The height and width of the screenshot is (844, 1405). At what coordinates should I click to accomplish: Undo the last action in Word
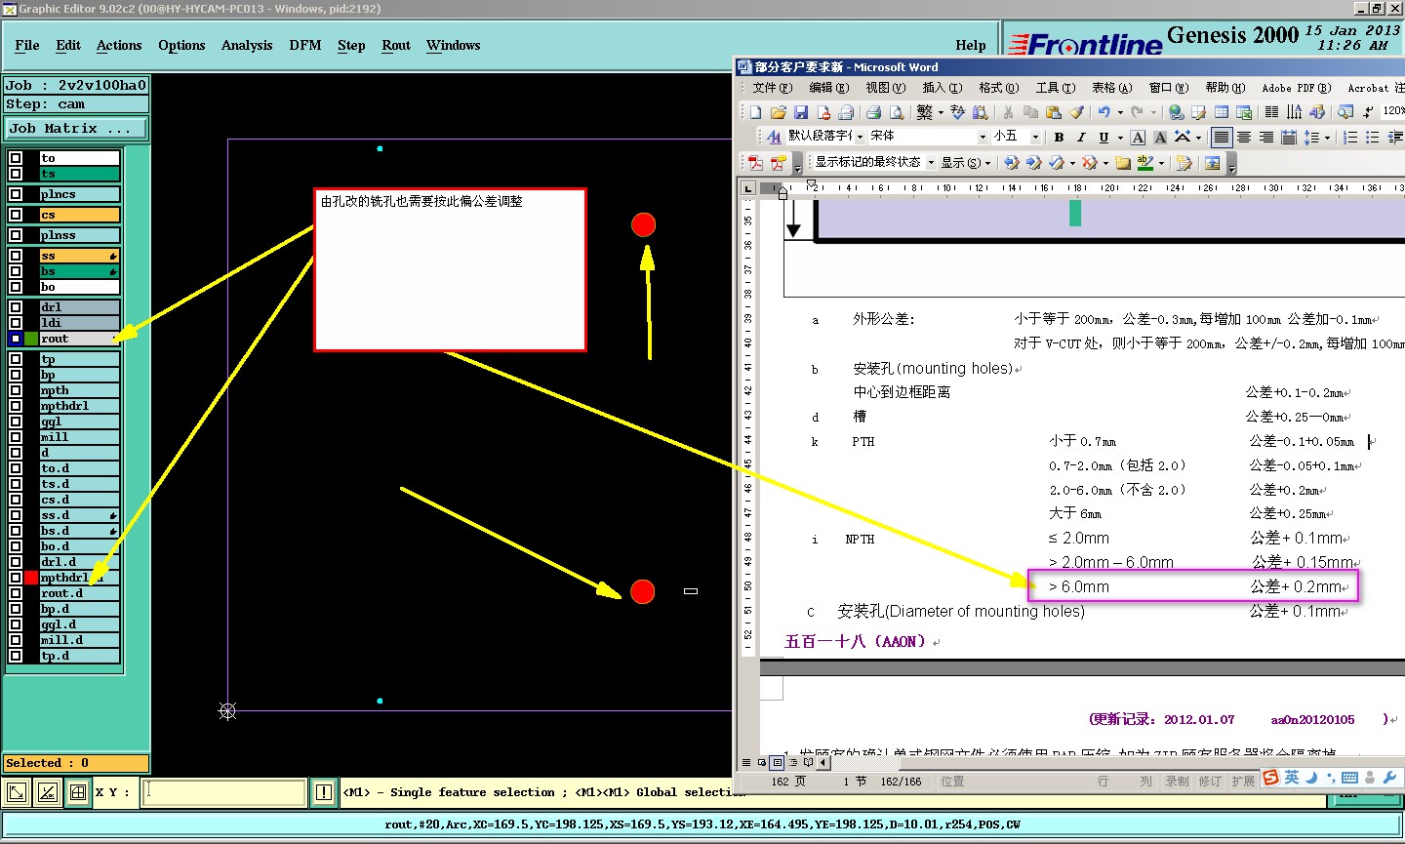coord(1104,112)
